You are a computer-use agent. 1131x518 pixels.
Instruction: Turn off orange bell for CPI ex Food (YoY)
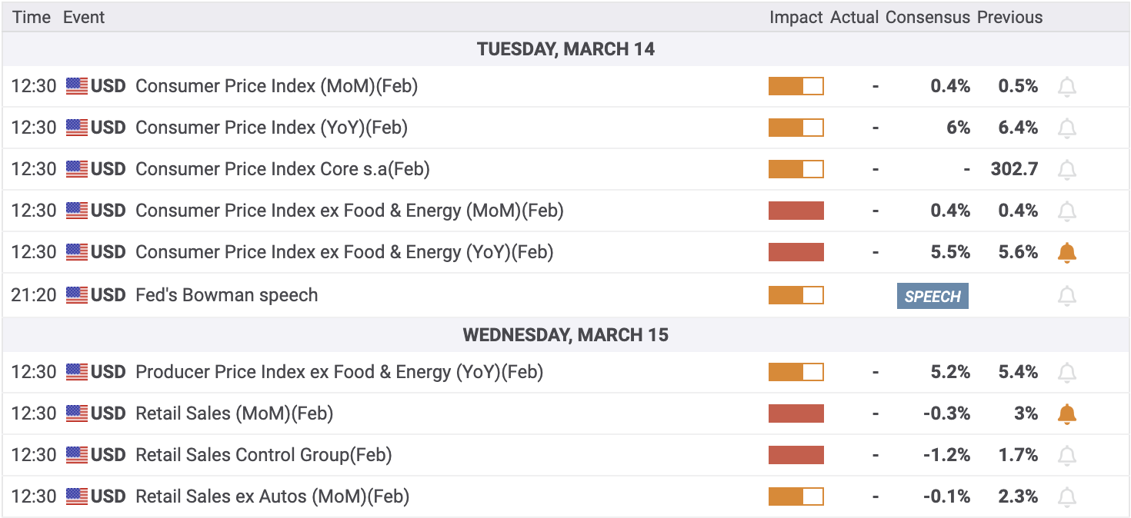coord(1066,252)
